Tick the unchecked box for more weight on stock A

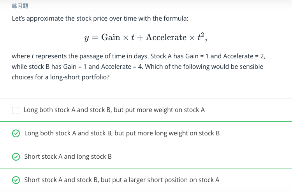coord(16,110)
